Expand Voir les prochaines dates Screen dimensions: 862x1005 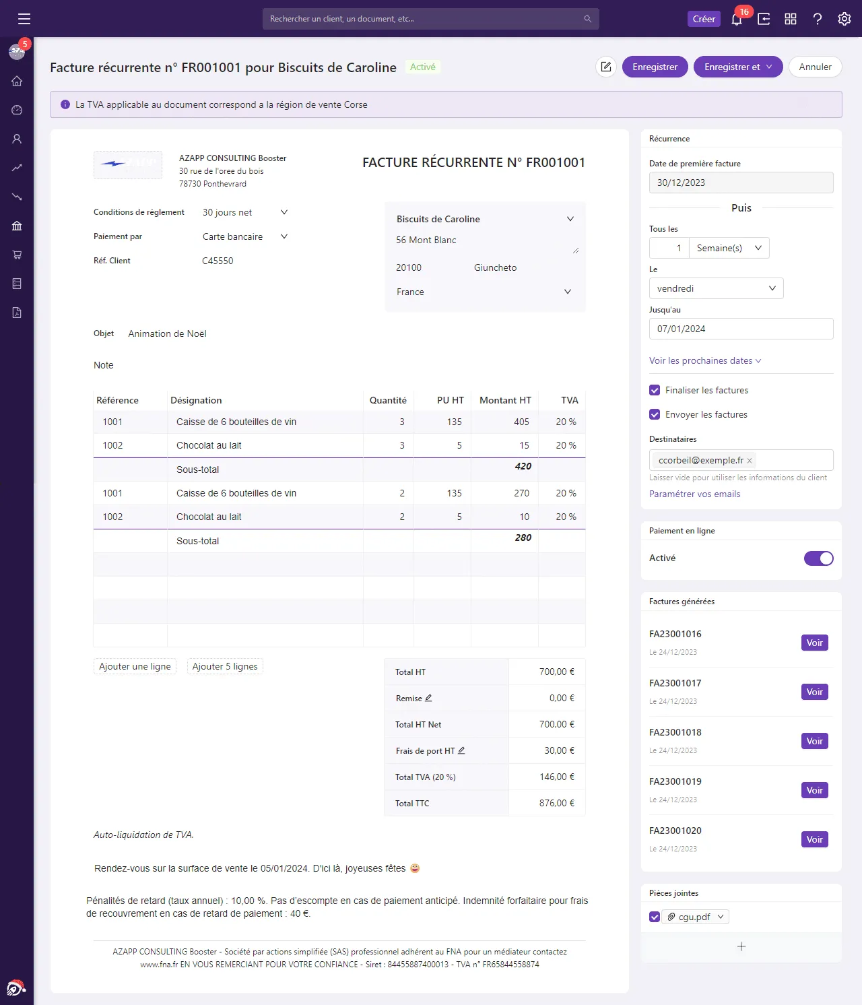pos(705,360)
